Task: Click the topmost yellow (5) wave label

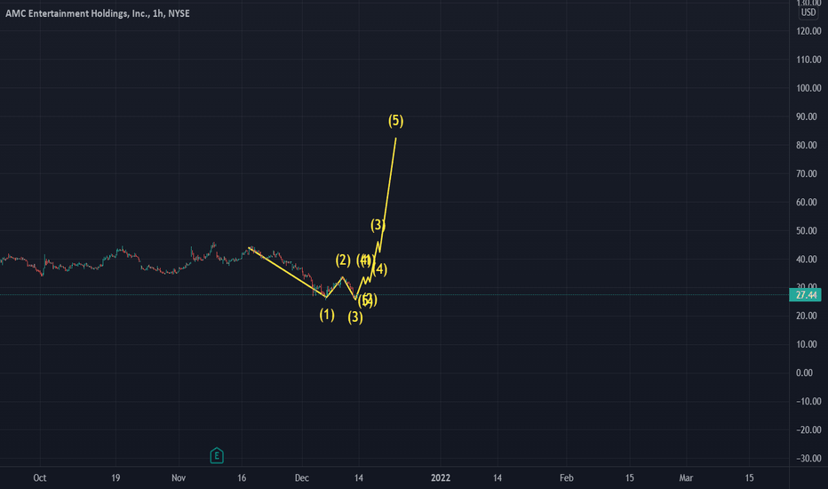Action: coord(395,121)
